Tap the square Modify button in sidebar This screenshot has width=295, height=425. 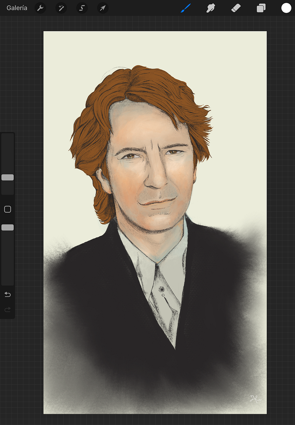coord(8,209)
